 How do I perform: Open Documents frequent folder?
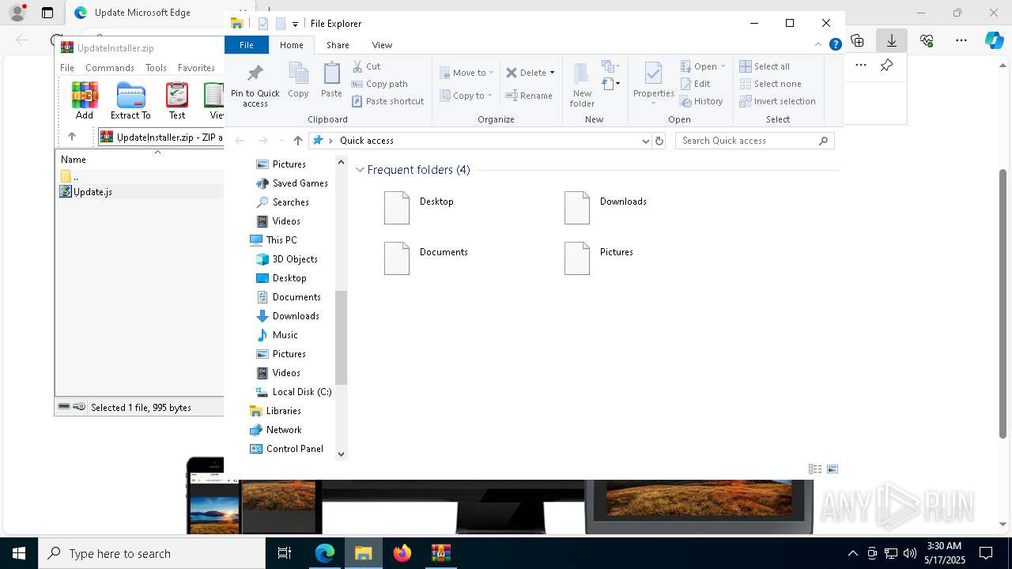click(426, 258)
